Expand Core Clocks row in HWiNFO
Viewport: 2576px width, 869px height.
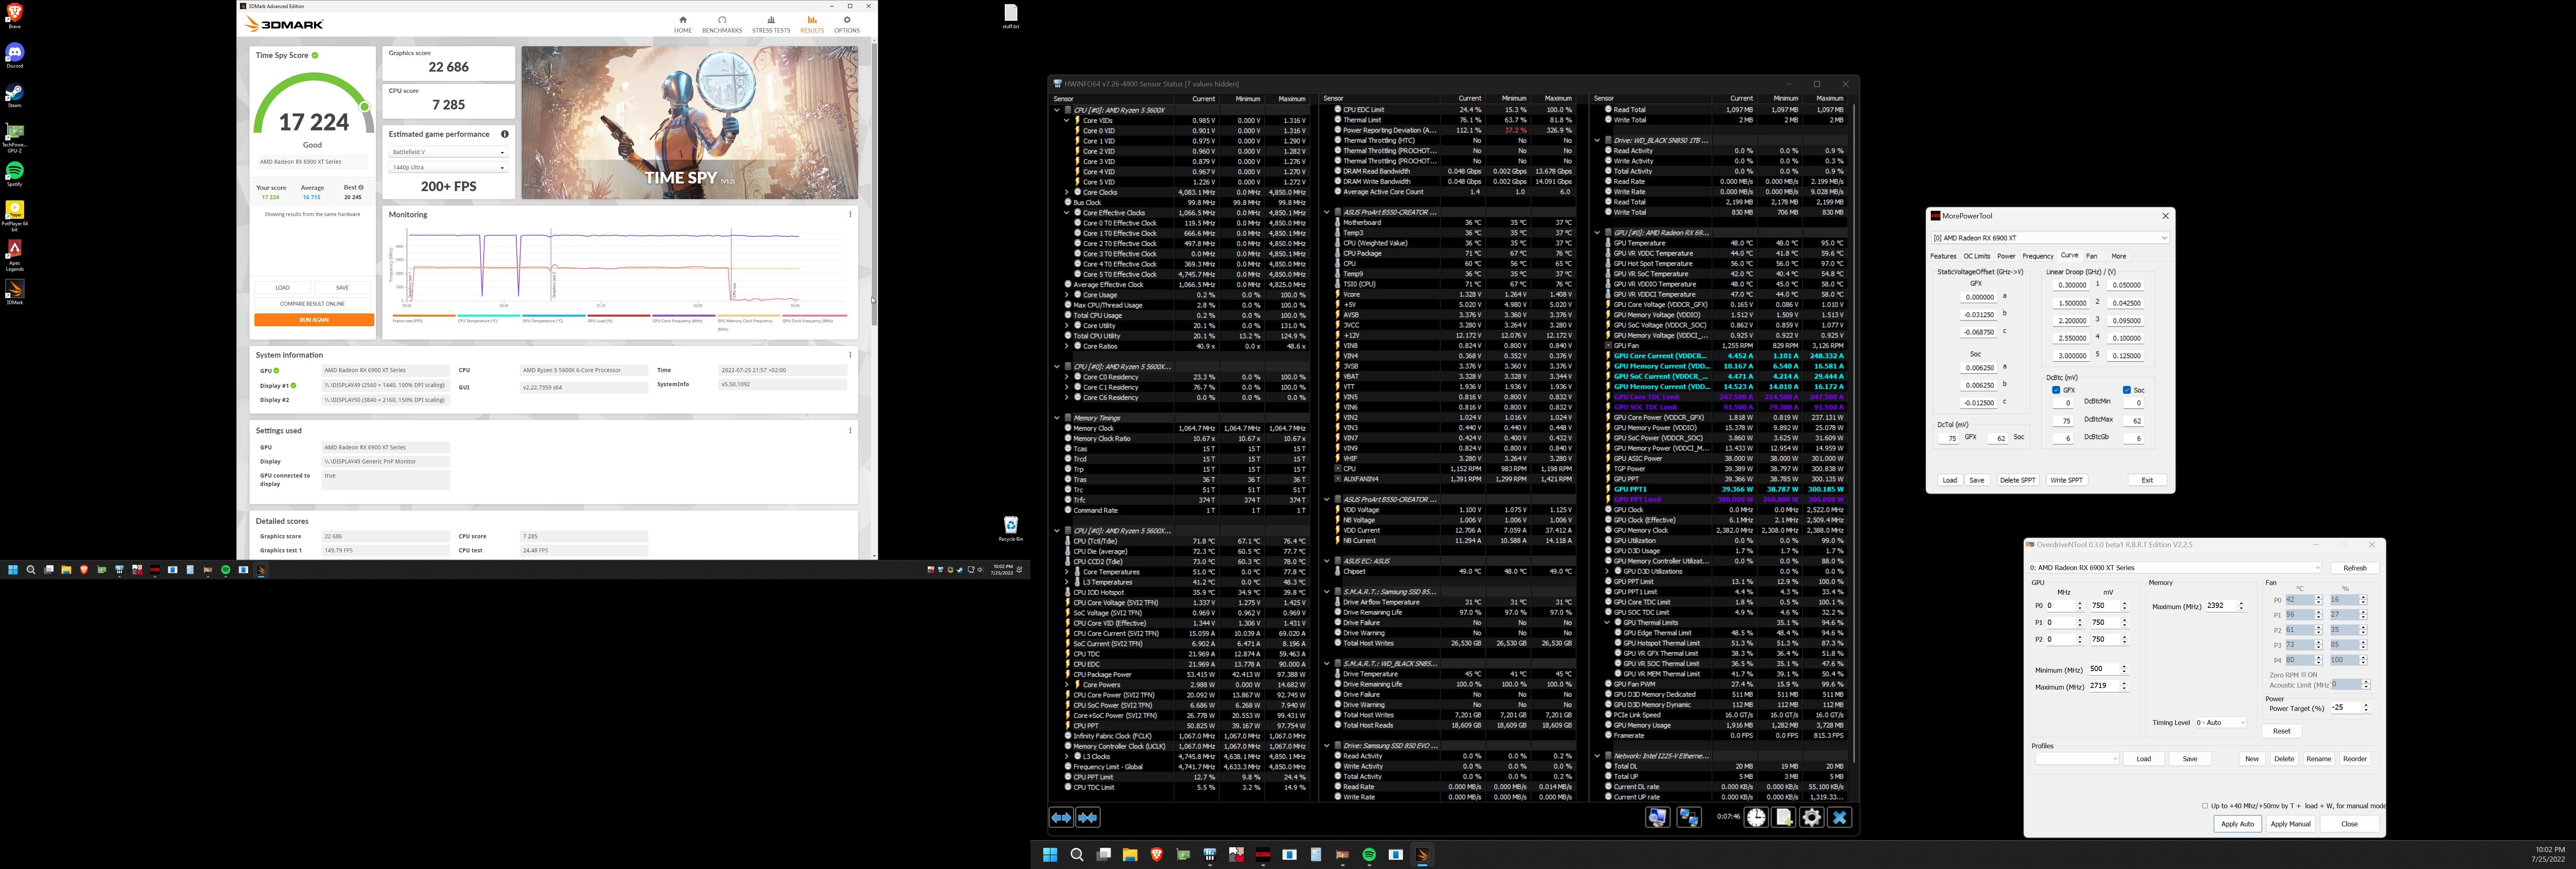click(x=1067, y=192)
